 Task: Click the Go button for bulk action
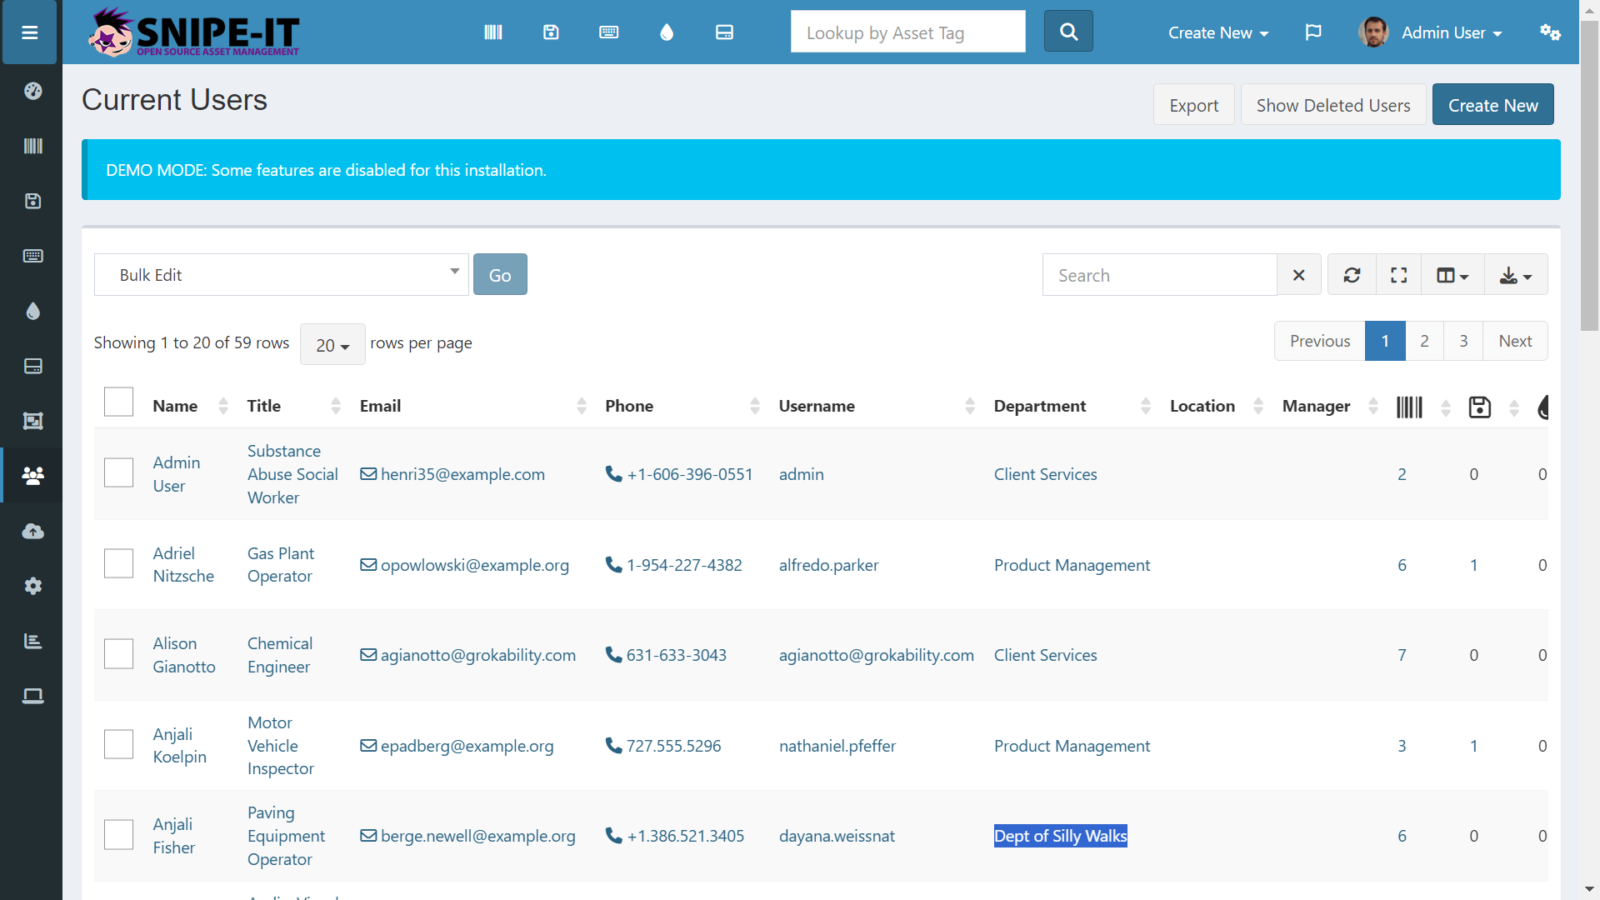(x=500, y=275)
